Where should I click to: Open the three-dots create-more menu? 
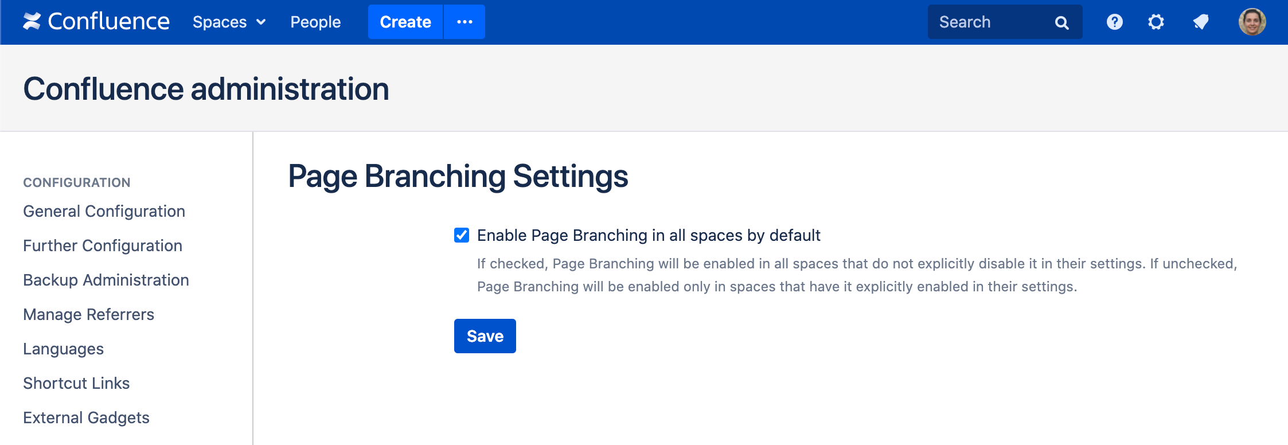[465, 22]
